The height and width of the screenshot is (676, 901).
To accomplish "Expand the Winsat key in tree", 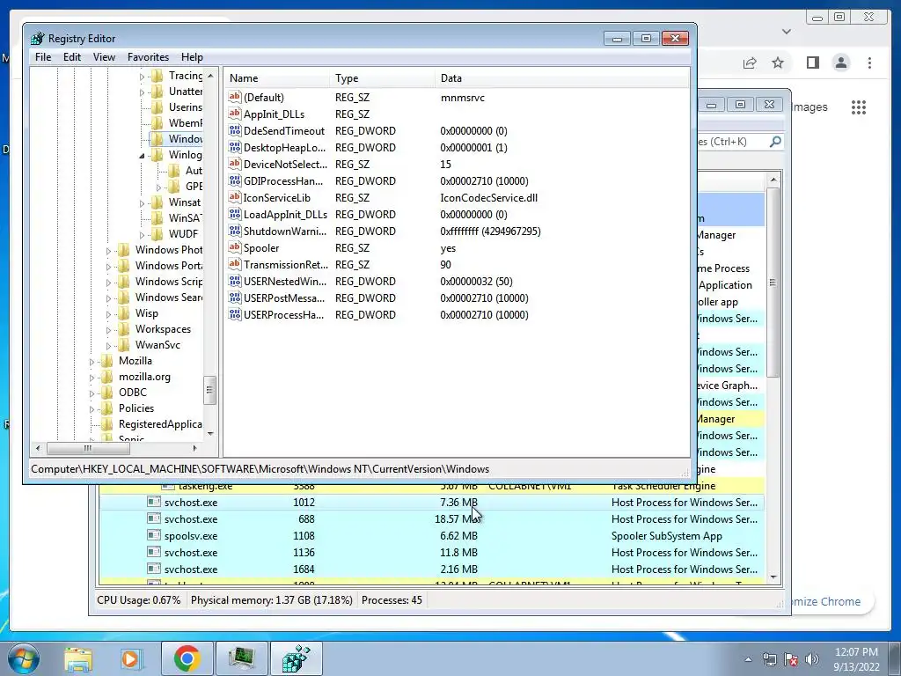I will 142,203.
